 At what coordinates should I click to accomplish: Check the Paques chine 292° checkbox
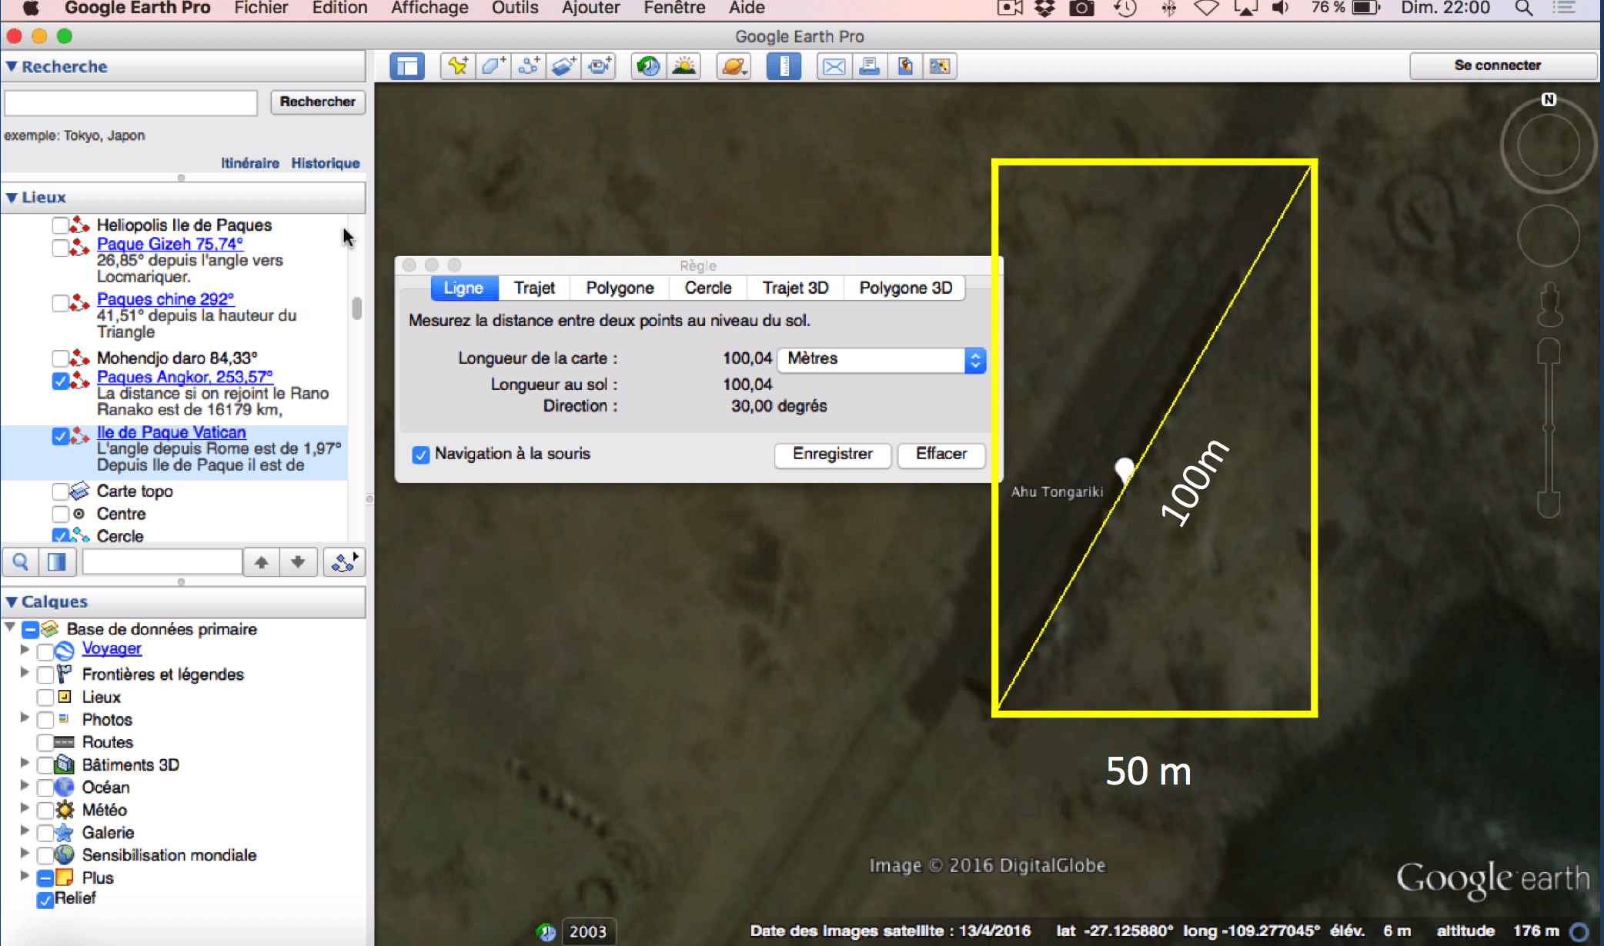(60, 303)
